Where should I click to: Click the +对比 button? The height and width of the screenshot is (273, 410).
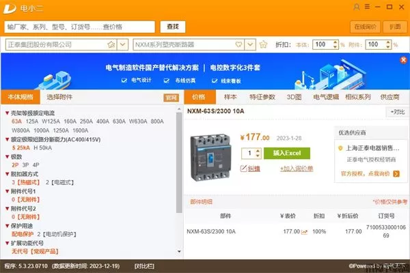[x=397, y=112]
